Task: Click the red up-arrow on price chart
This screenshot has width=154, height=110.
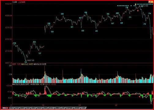Action: click(x=138, y=10)
